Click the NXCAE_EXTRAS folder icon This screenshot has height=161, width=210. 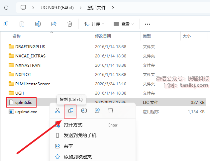11,56
